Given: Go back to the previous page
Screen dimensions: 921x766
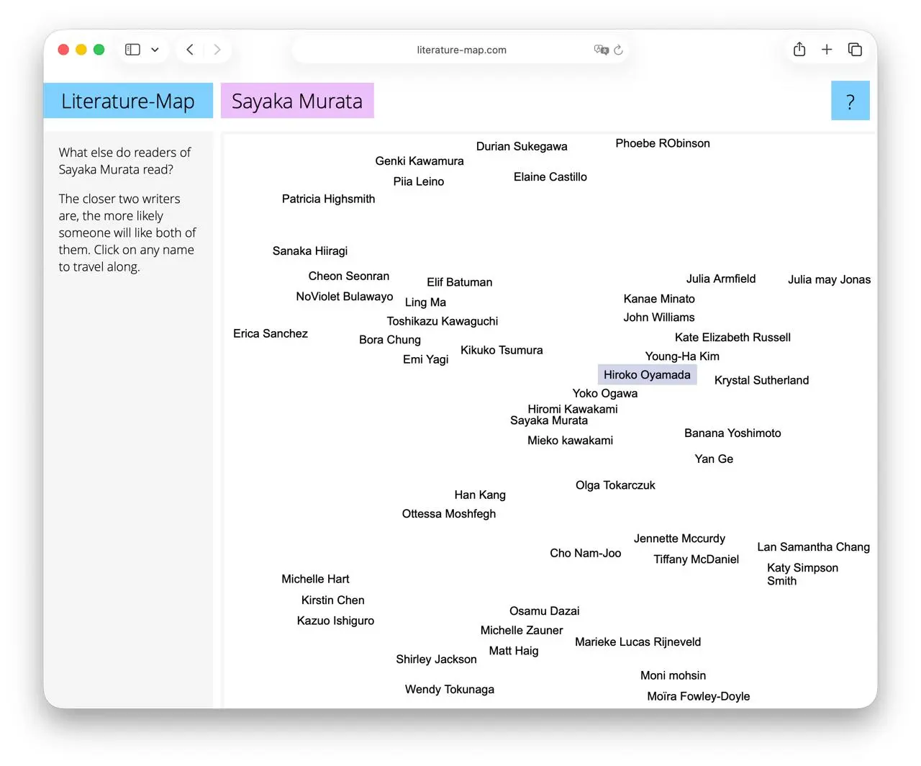Looking at the screenshot, I should (190, 50).
